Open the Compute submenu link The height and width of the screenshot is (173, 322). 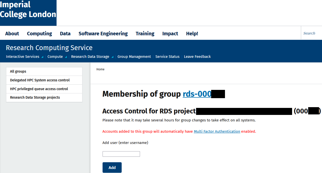tap(55, 57)
